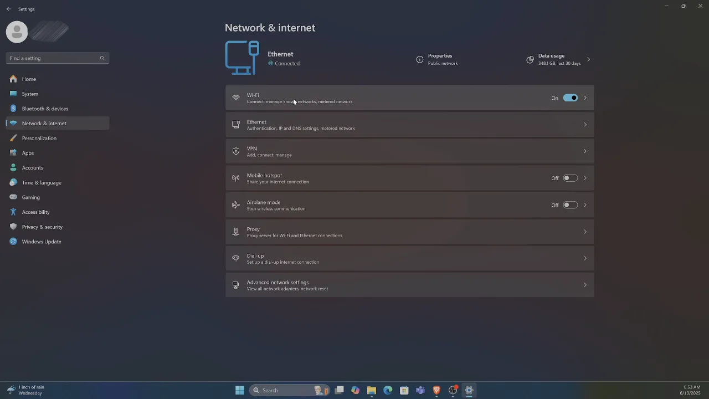
Task: Select Bluetooth & devices in the sidebar
Action: [x=45, y=109]
